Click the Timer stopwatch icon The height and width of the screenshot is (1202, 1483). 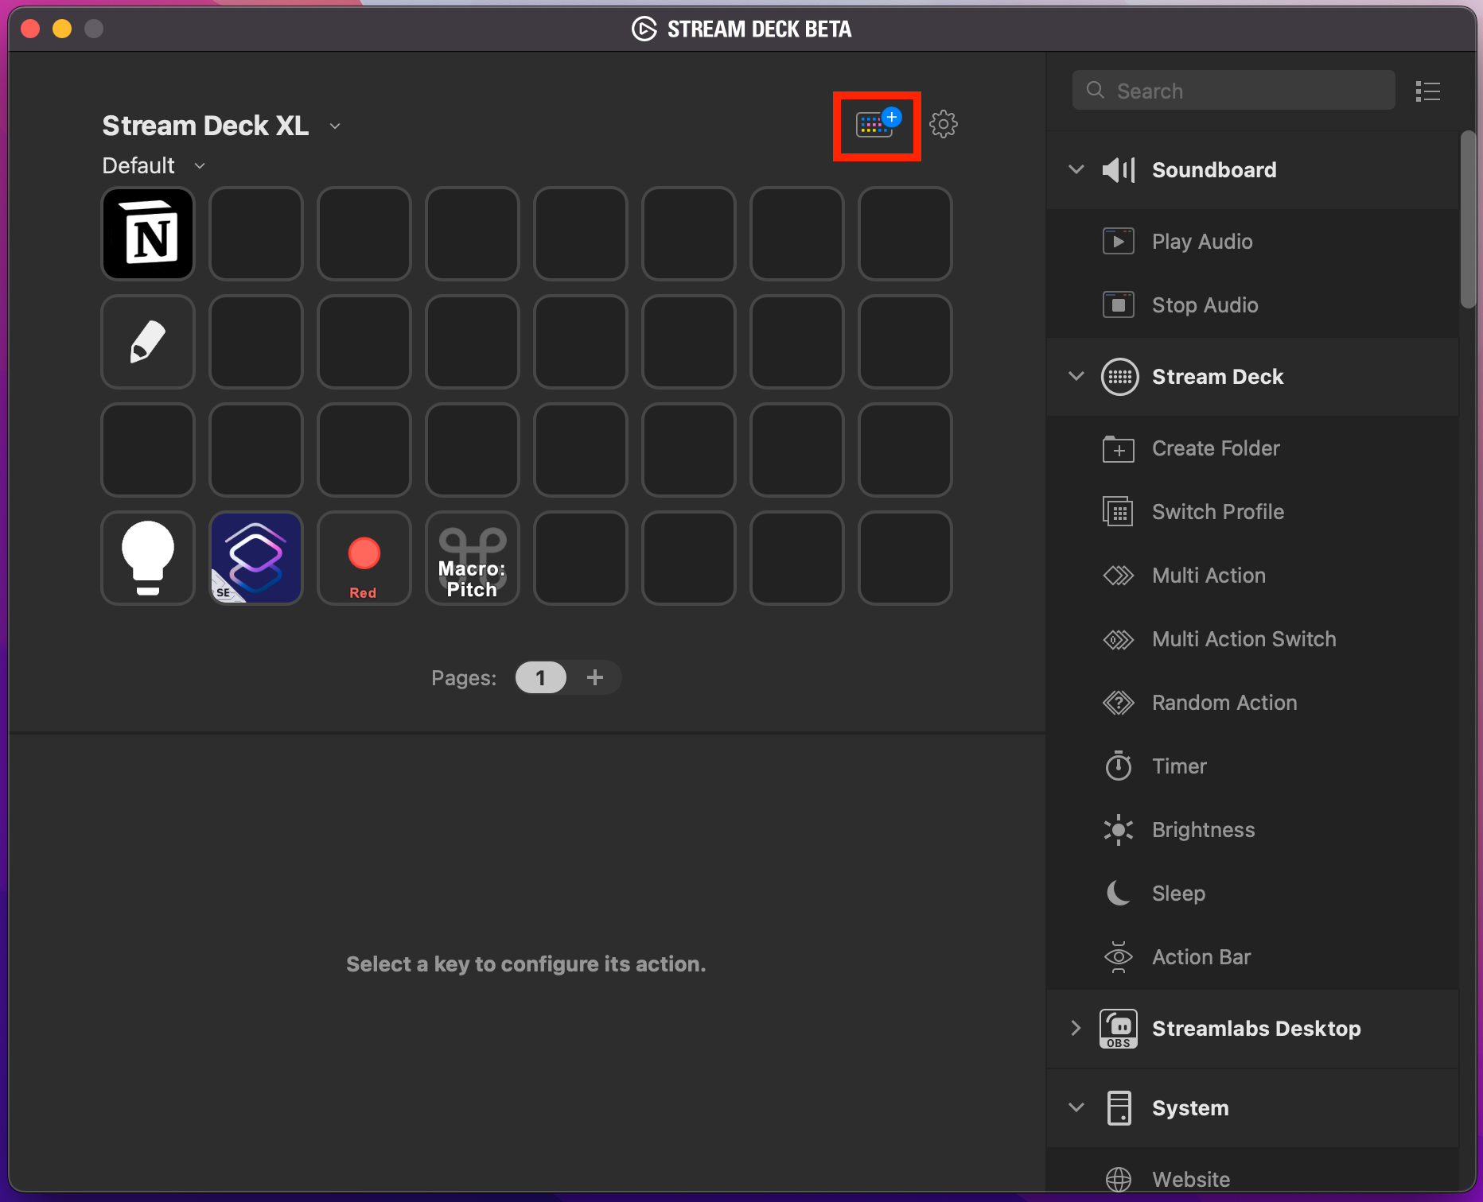[1119, 766]
